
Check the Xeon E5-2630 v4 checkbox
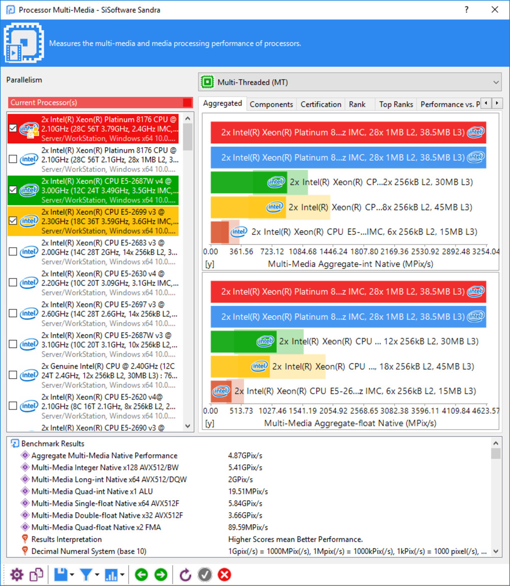(13, 282)
